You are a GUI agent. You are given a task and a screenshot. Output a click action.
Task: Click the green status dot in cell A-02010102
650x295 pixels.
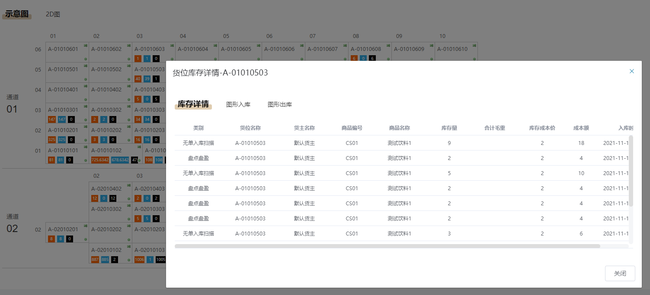pos(129,260)
